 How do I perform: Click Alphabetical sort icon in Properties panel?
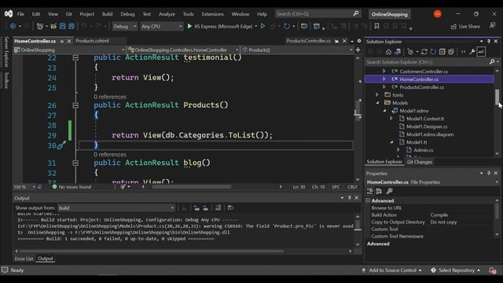click(379, 191)
